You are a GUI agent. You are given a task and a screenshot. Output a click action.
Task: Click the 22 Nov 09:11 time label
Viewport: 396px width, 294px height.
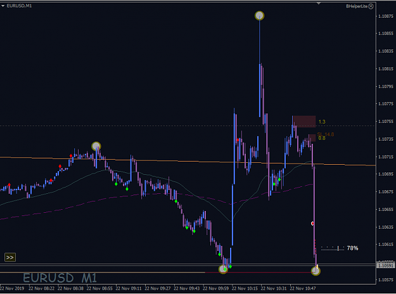click(x=129, y=288)
